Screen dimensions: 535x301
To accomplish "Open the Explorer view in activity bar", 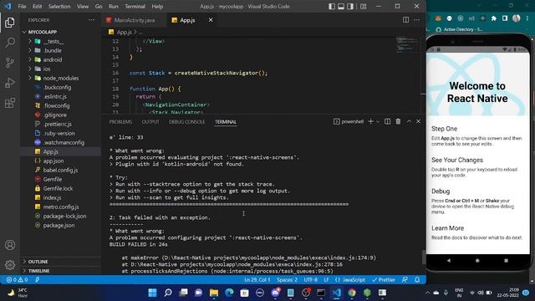I will pyautogui.click(x=10, y=23).
